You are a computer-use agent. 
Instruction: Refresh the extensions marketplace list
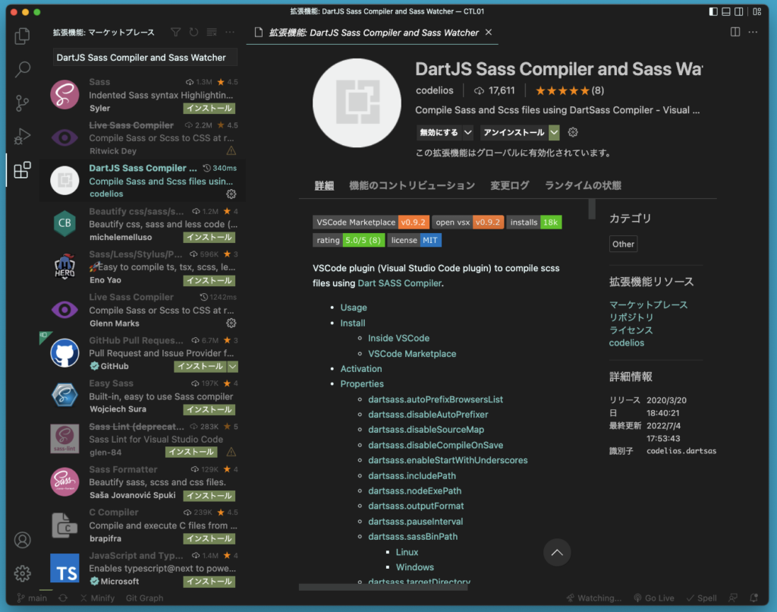coord(193,32)
